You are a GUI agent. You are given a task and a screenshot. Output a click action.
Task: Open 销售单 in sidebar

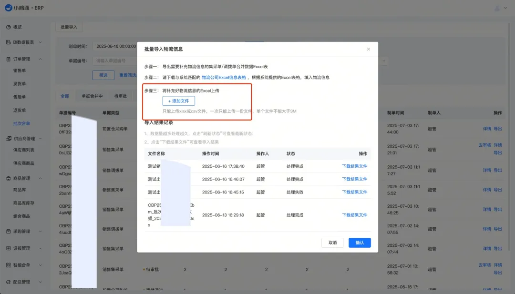click(x=20, y=71)
